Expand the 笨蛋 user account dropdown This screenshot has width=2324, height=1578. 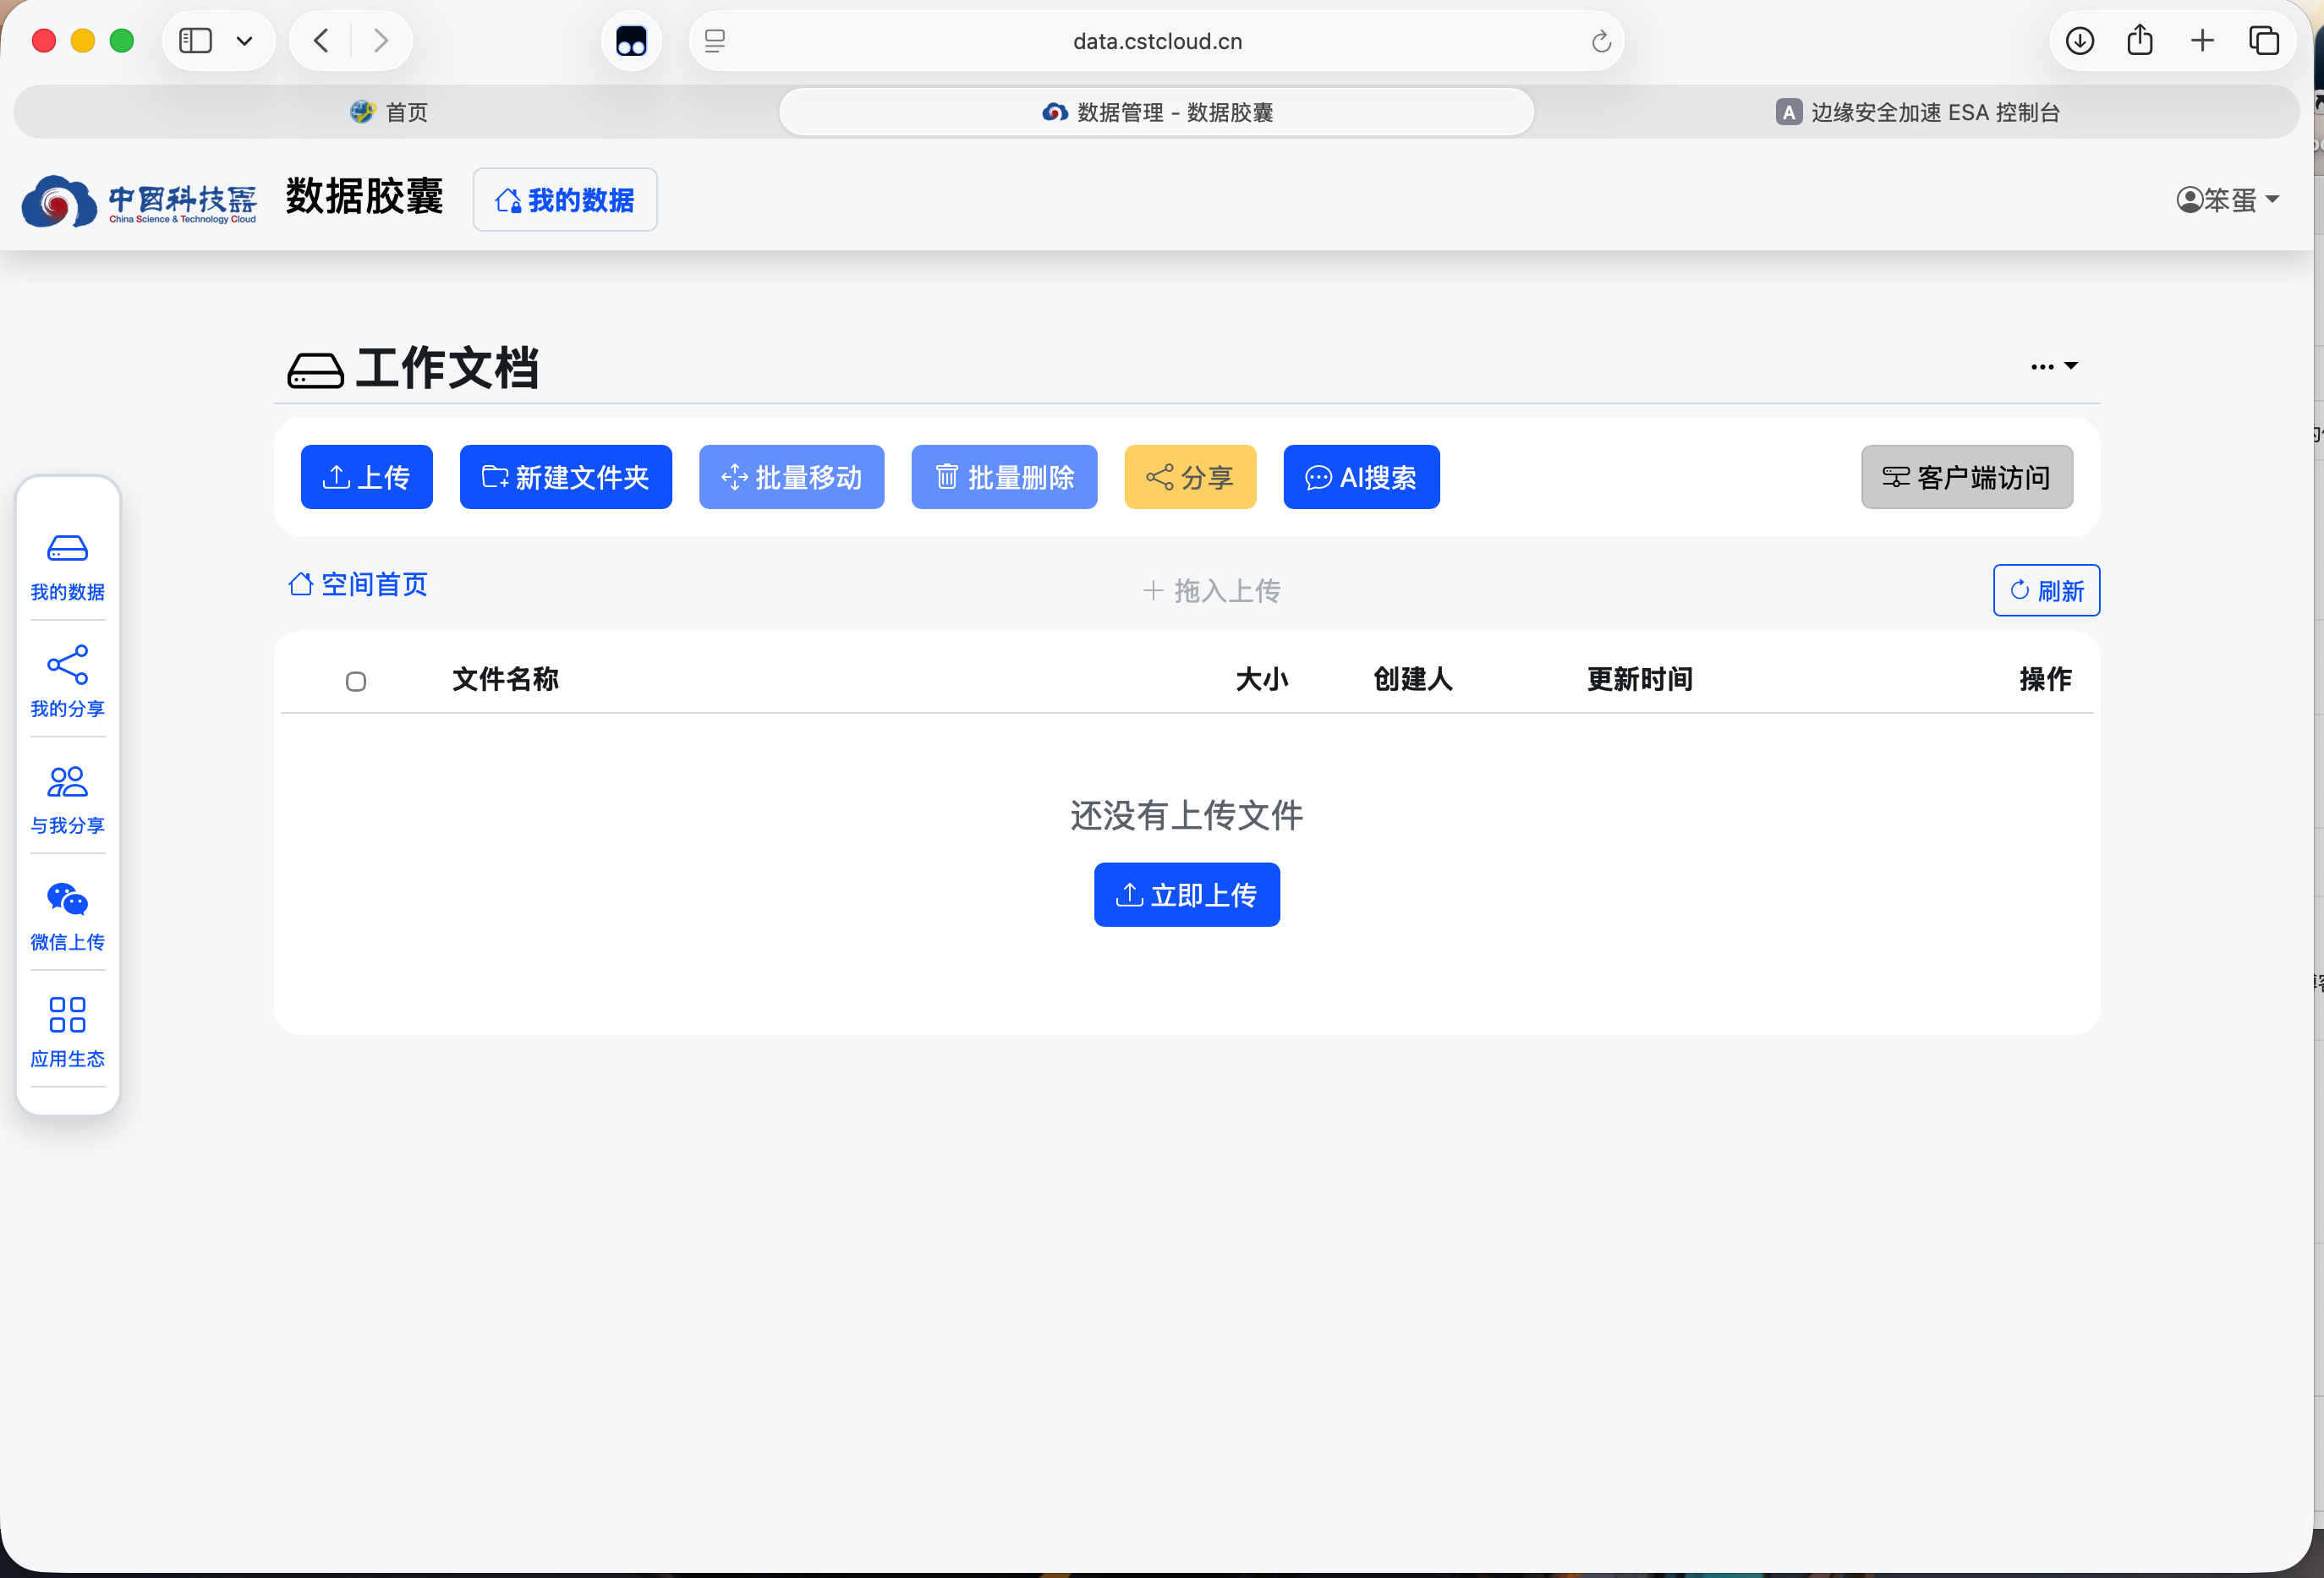point(2228,200)
